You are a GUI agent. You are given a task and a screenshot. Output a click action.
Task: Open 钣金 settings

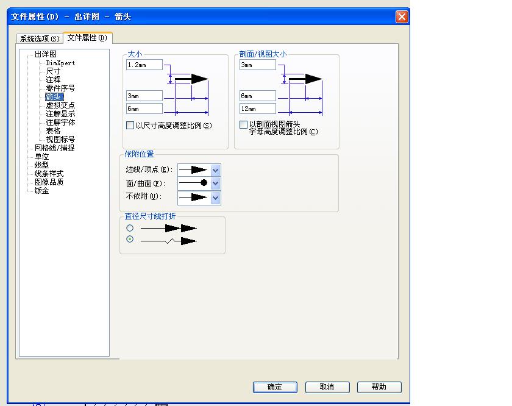(42, 190)
